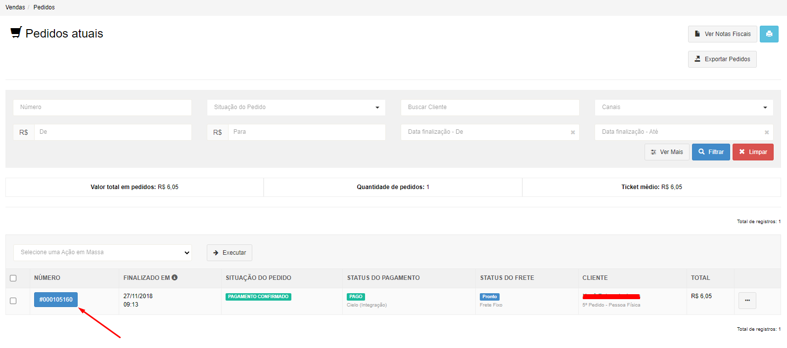Click the Cielo (Integração) payment text
This screenshot has height=348, width=787.
[367, 305]
